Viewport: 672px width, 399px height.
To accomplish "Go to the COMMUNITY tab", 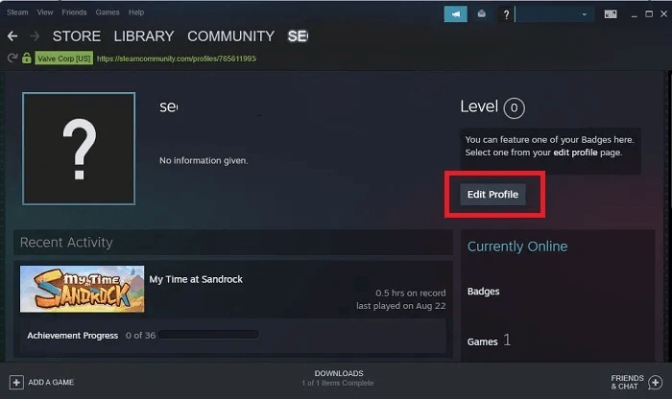I will click(231, 36).
